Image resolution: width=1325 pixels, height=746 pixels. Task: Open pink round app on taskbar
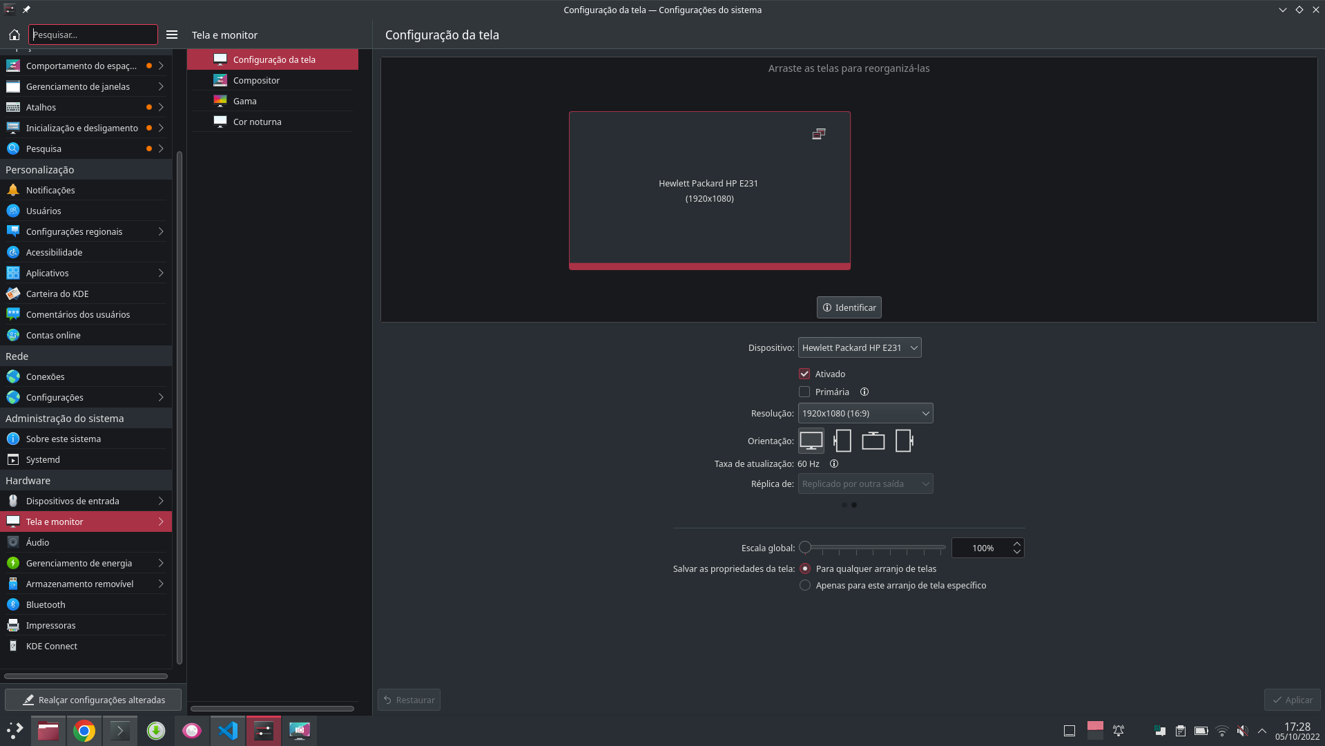click(x=192, y=730)
